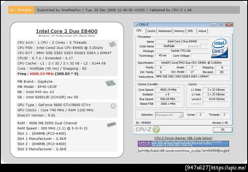
Task: Click Slot 2 : 2048MB (PC2-6400) line
Action: [42, 144]
